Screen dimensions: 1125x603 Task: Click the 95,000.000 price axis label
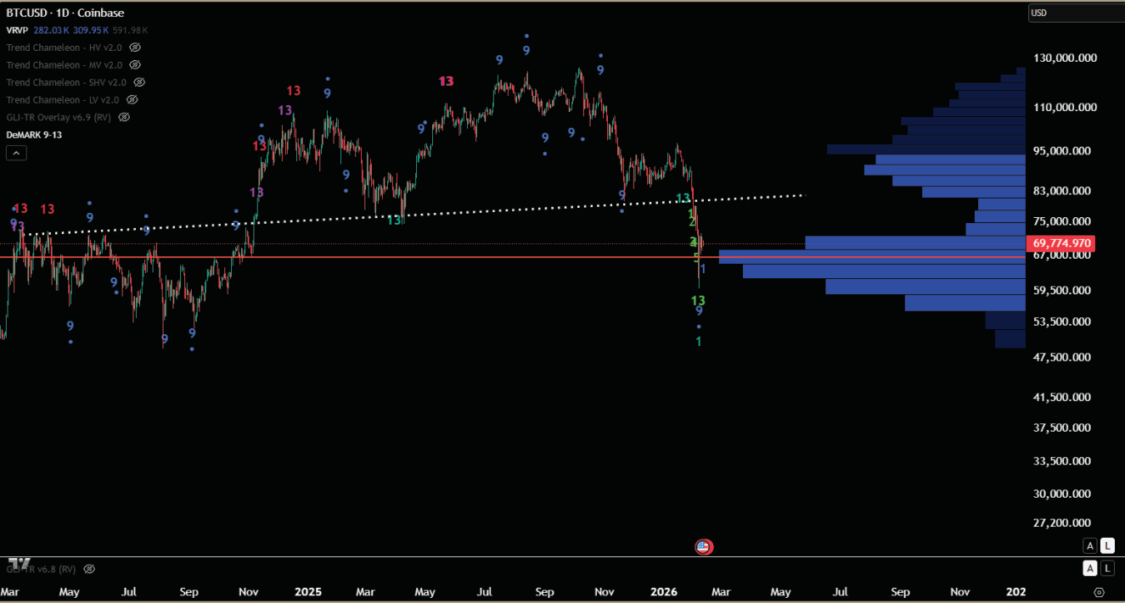(x=1061, y=151)
